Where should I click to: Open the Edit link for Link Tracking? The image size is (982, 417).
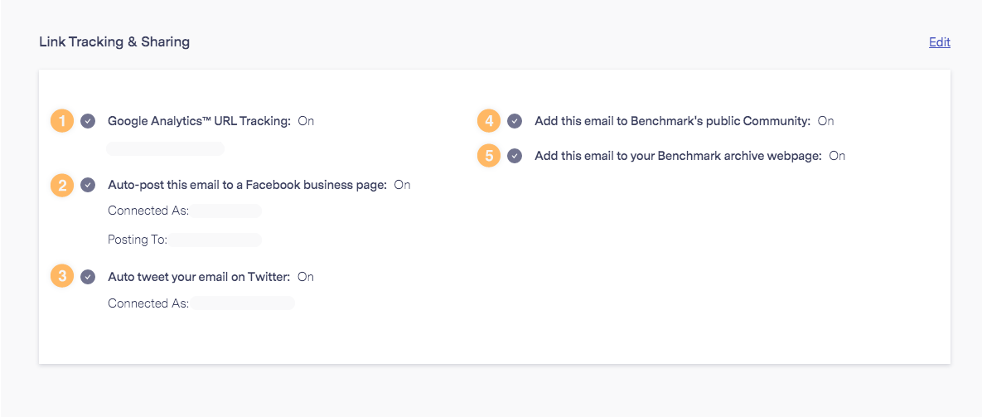point(940,42)
